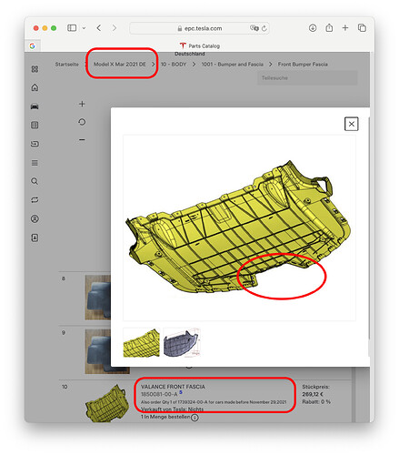
Task: Open the contact card sidebar icon
Action: [x=35, y=238]
